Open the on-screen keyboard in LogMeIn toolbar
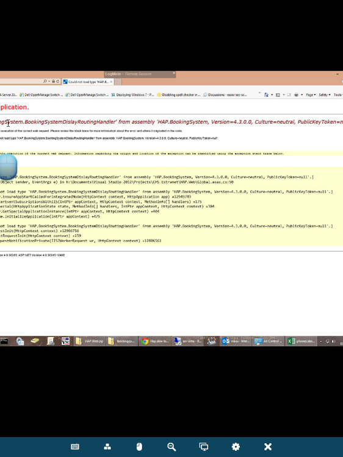The image size is (343, 457). pyautogui.click(x=74, y=447)
